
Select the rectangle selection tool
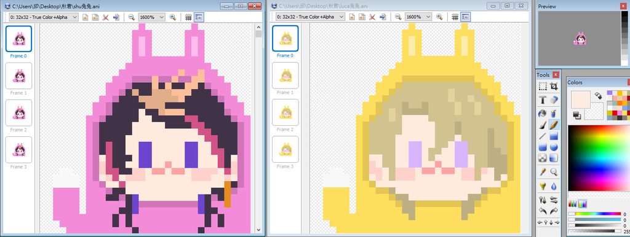point(543,86)
